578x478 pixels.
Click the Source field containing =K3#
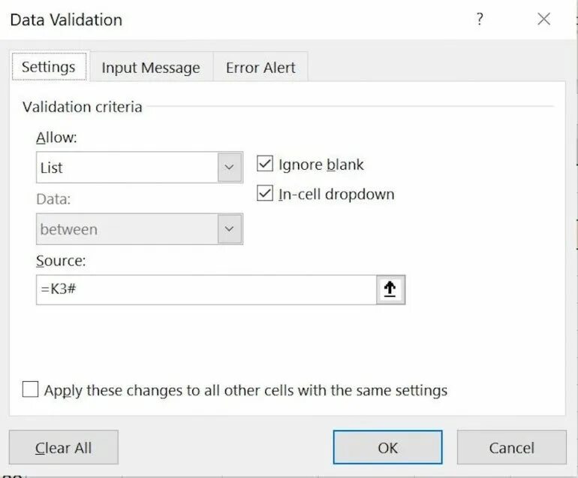[205, 290]
